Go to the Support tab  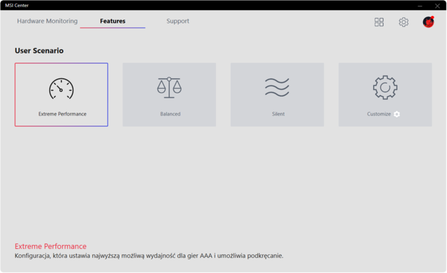tap(177, 21)
